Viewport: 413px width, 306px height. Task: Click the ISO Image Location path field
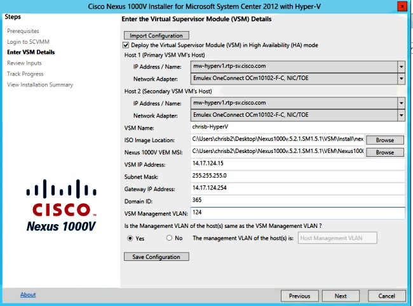pos(278,140)
